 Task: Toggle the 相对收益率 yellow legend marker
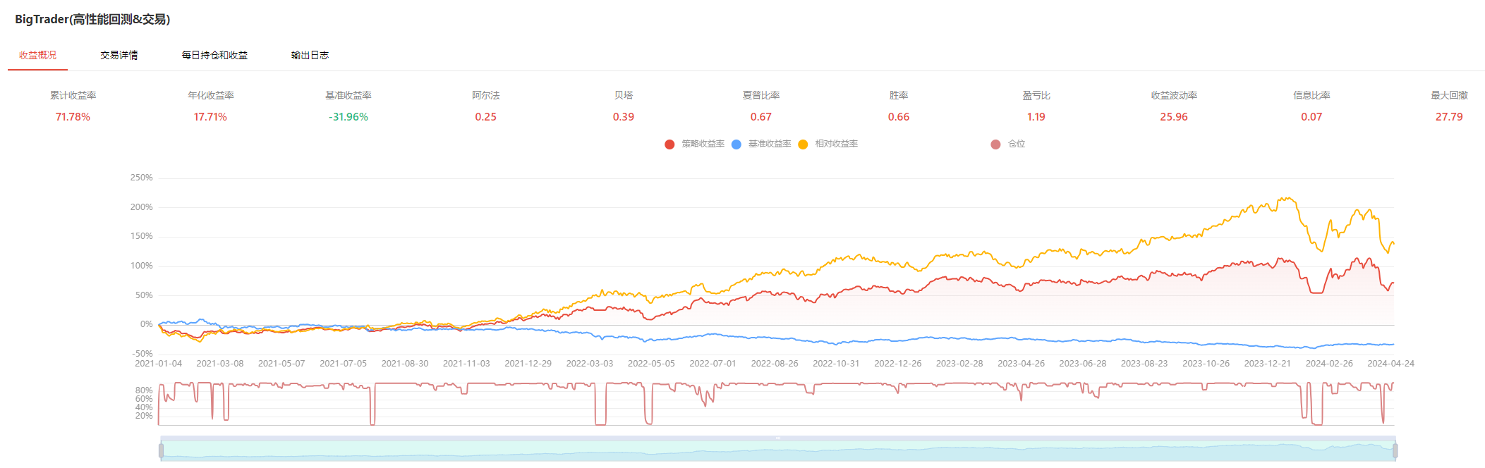[x=803, y=144]
